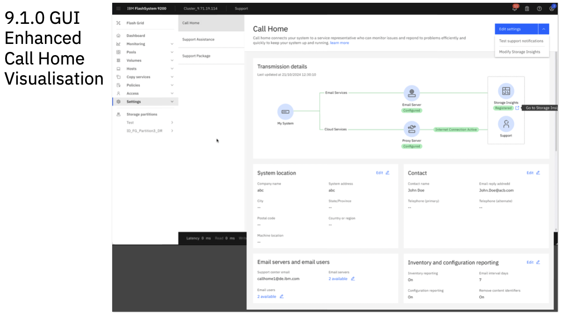Click the Configured badge under Proxy Server
561x315 pixels.
(411, 146)
